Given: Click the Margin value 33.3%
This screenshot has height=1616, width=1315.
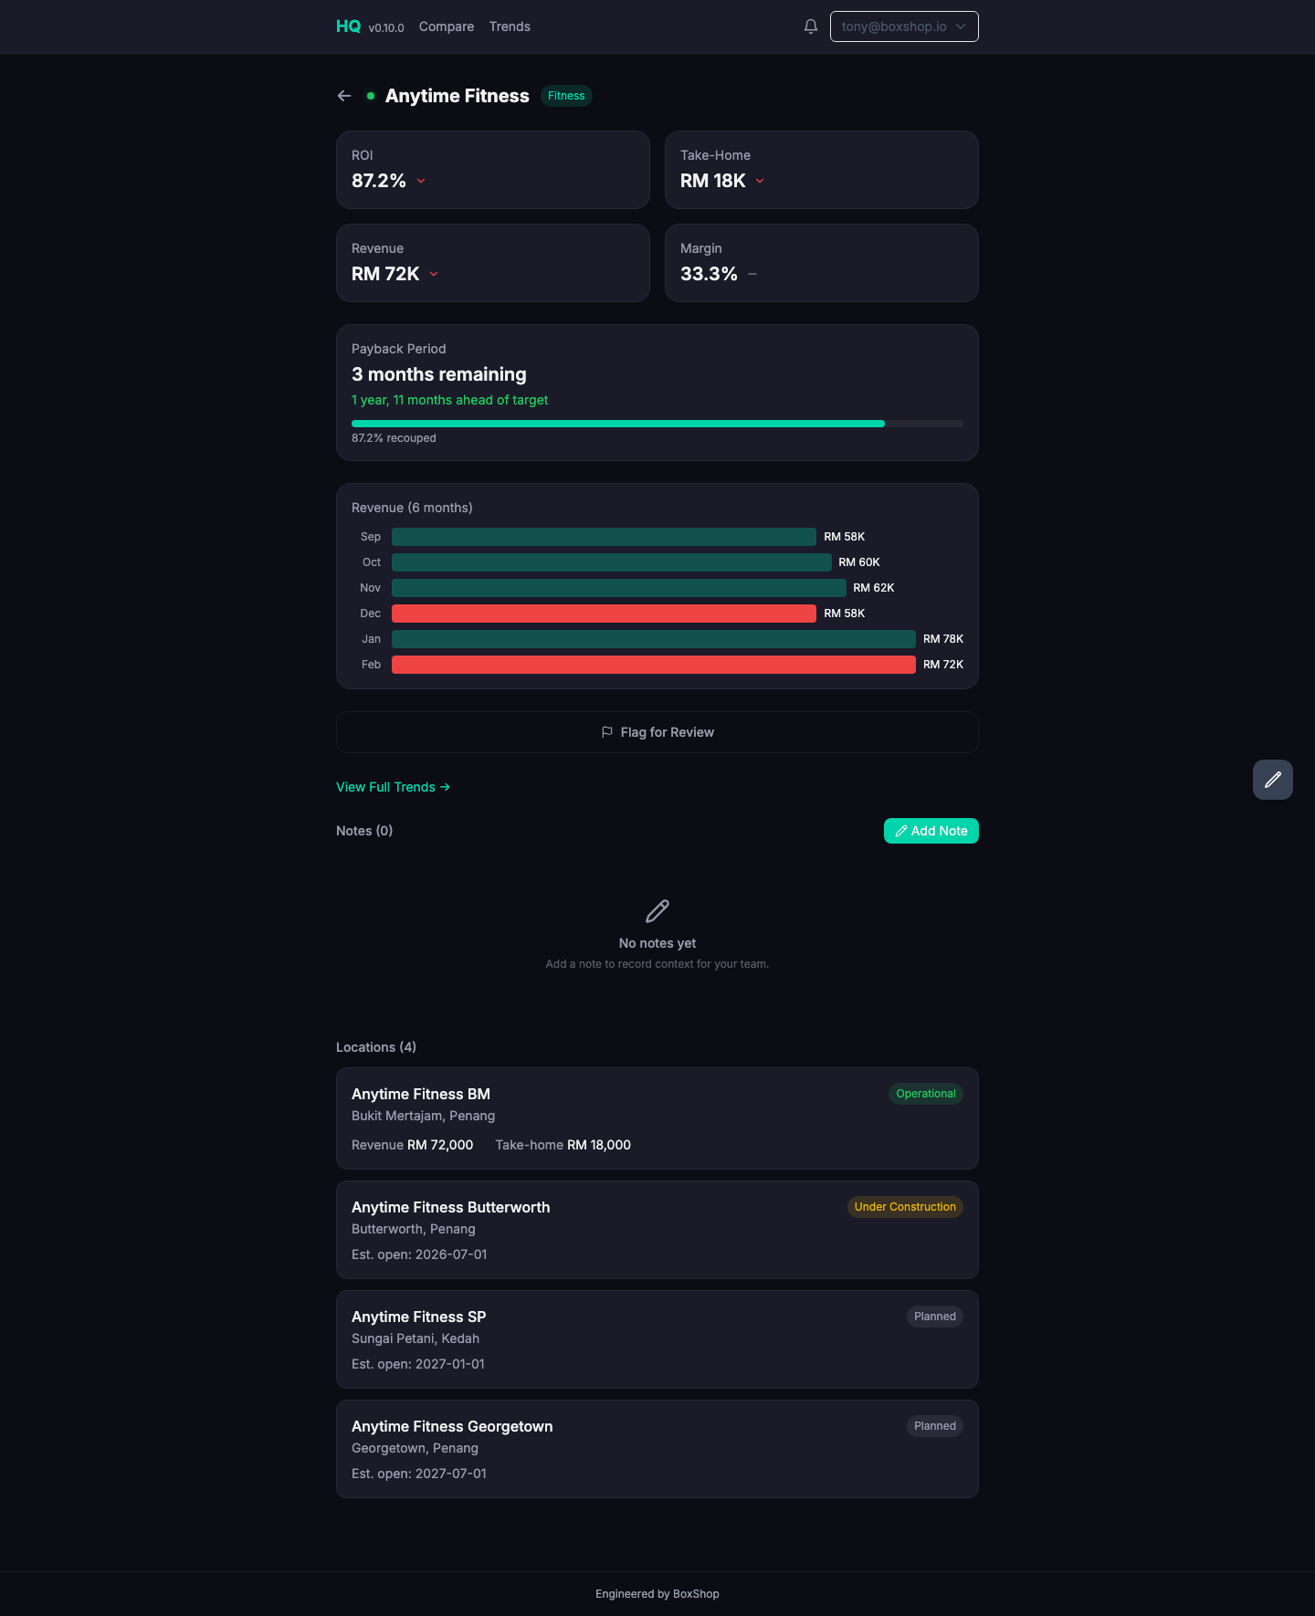Looking at the screenshot, I should pos(709,274).
